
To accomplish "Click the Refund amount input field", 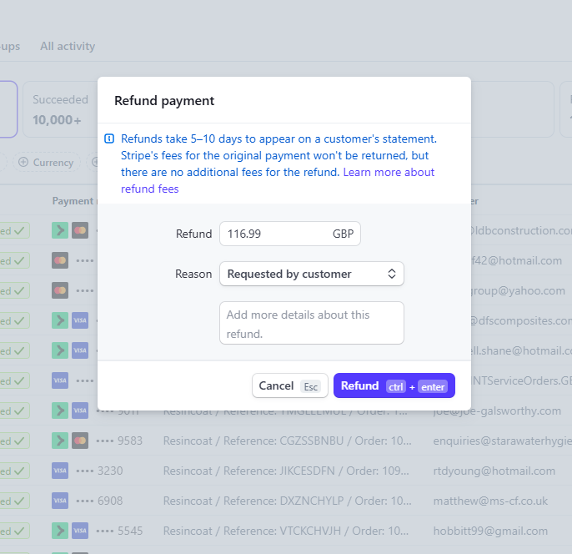I will (289, 234).
